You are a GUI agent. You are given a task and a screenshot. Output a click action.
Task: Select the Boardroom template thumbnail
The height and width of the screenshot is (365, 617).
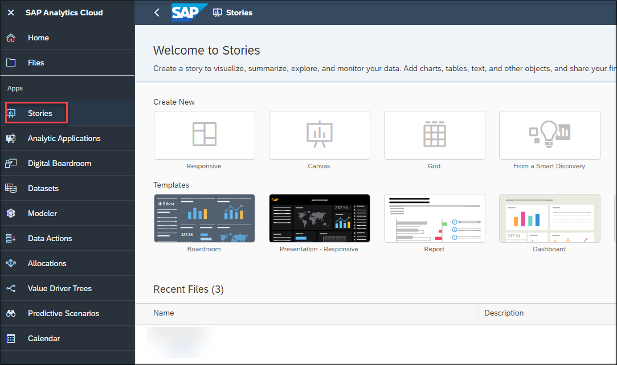point(204,218)
